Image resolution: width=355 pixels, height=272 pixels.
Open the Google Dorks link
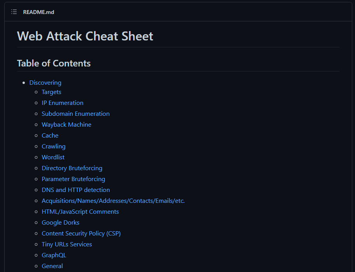(61, 223)
